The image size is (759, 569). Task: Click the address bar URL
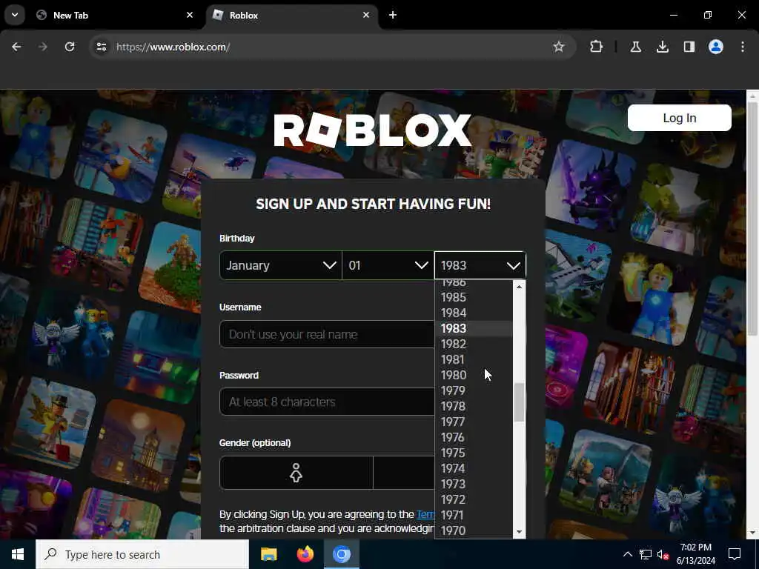click(173, 47)
